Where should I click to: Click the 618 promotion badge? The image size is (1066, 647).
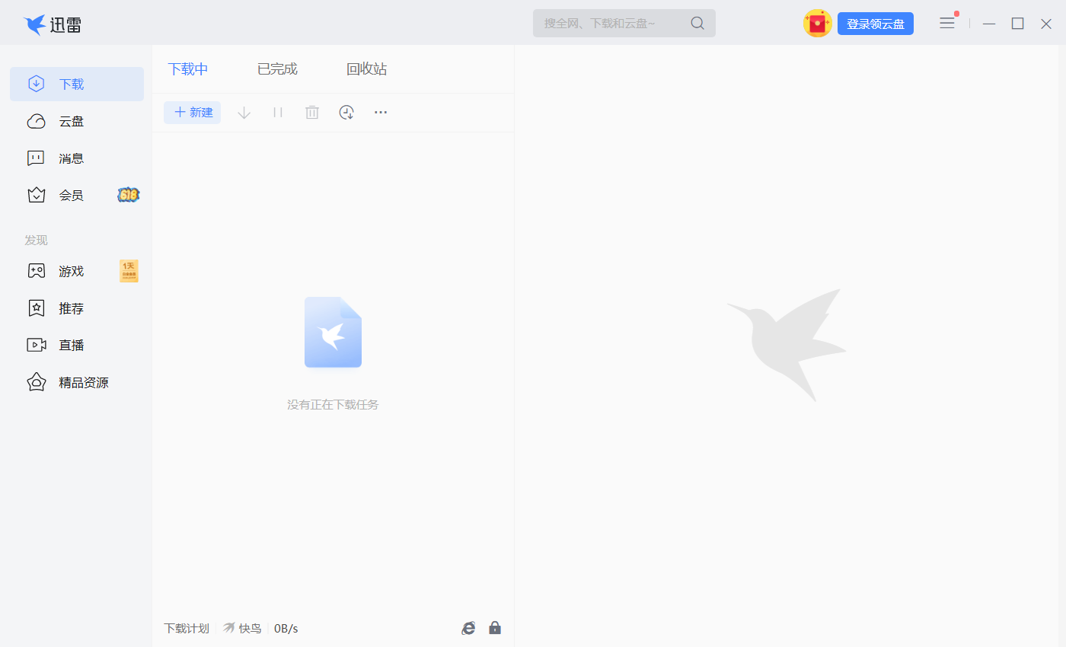(129, 195)
